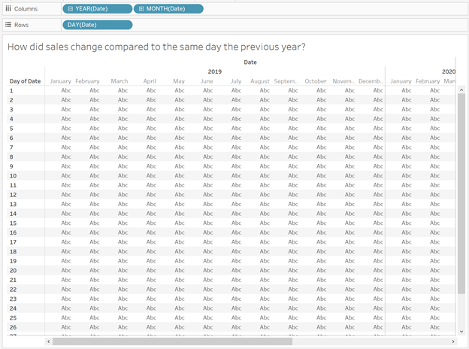Click the Day of Date column header
This screenshot has height=349, width=469.
[25, 81]
